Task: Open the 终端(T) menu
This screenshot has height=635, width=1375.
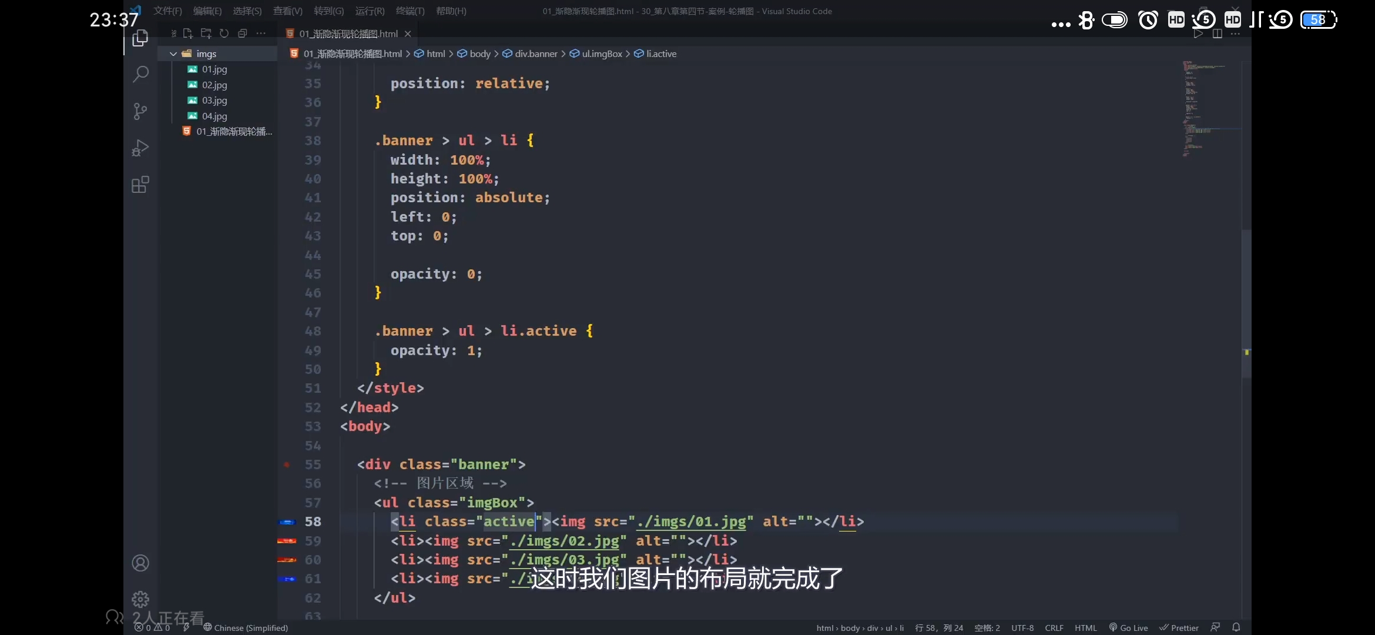Action: (410, 11)
